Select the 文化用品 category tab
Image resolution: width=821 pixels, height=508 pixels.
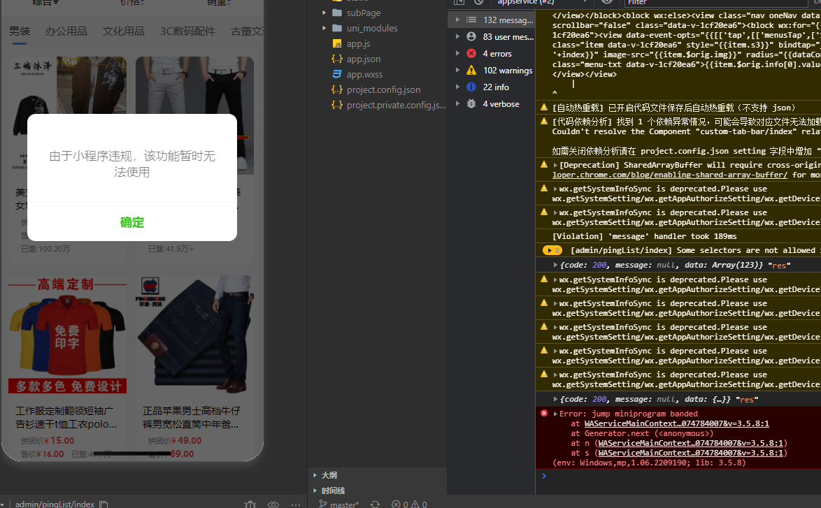click(124, 31)
